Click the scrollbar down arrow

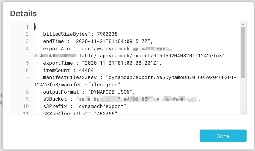click(x=243, y=112)
